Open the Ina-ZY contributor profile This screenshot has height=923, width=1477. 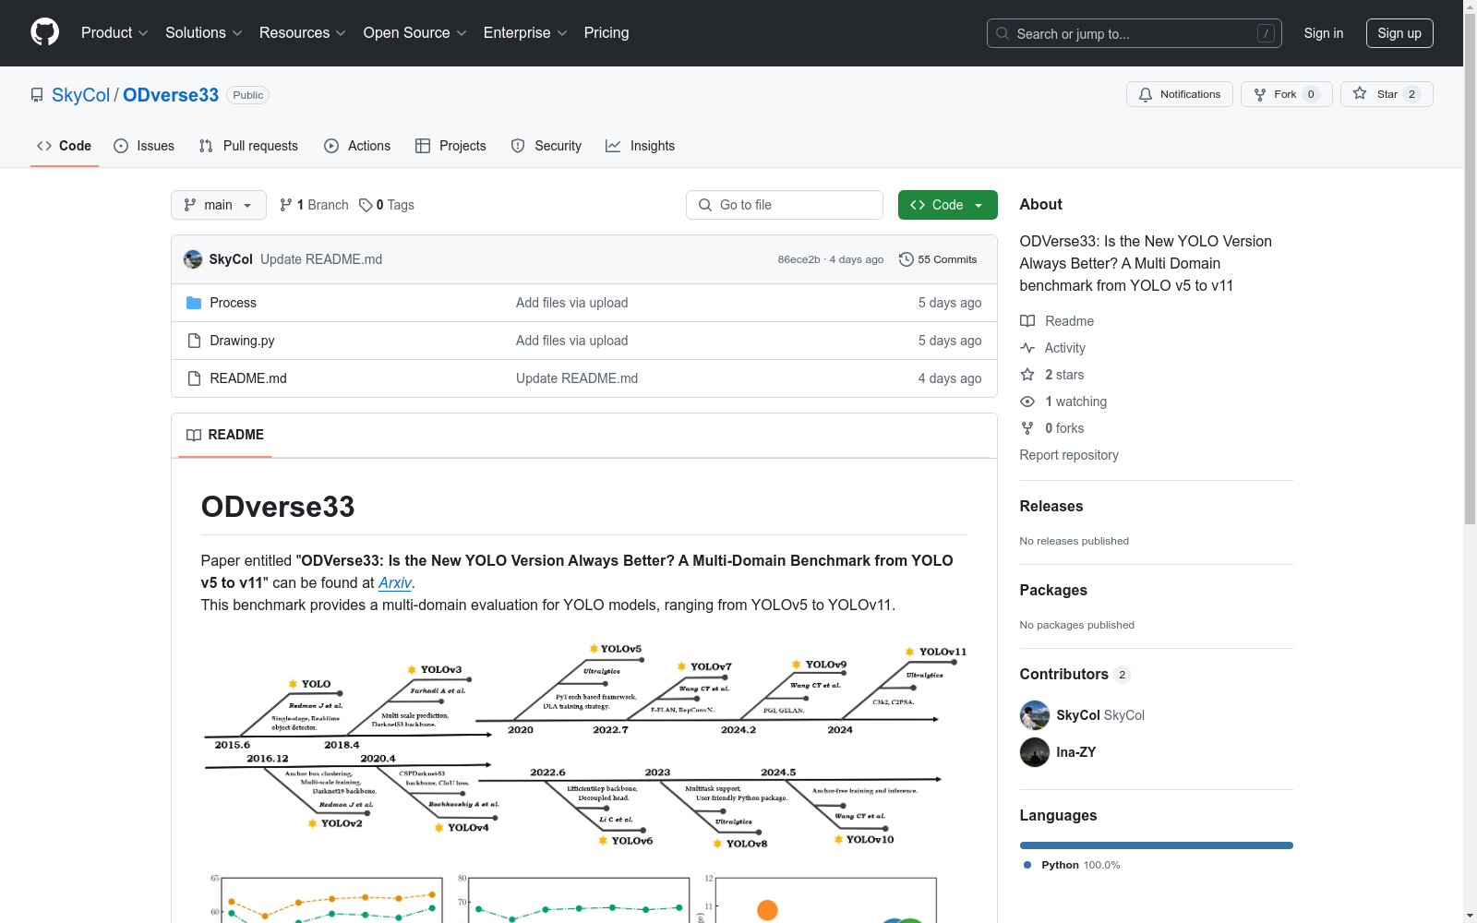[1076, 752]
